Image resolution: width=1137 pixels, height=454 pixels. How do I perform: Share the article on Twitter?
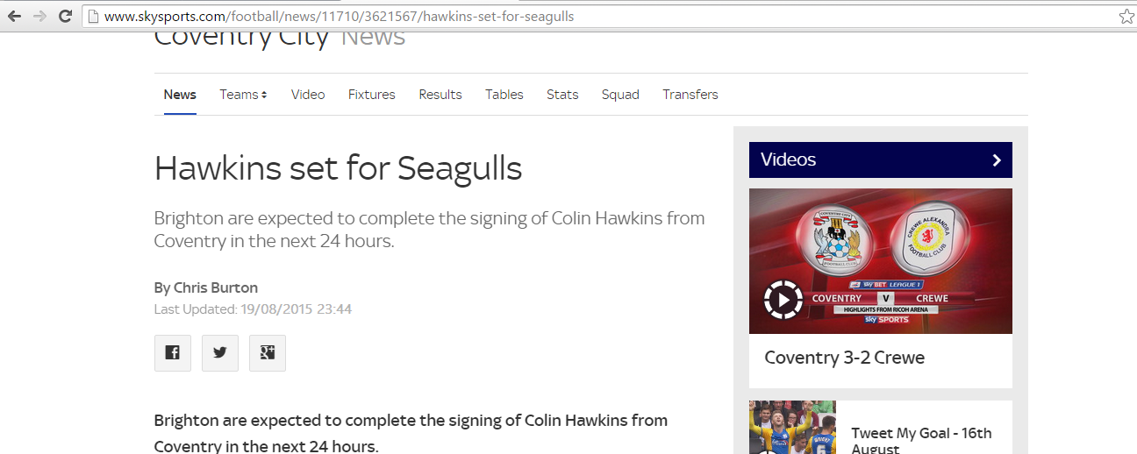click(220, 353)
